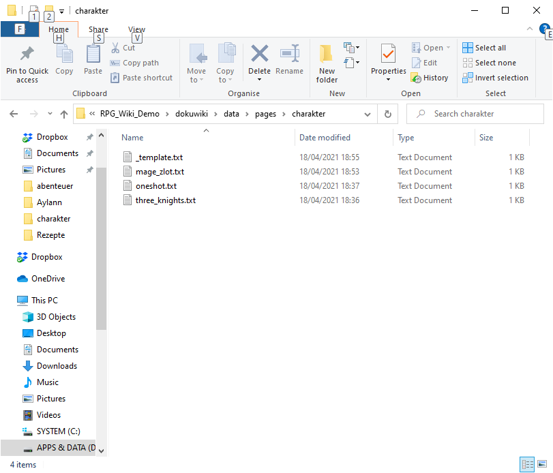Open the Move to menu
Screen dimensions: 553x473
click(196, 63)
